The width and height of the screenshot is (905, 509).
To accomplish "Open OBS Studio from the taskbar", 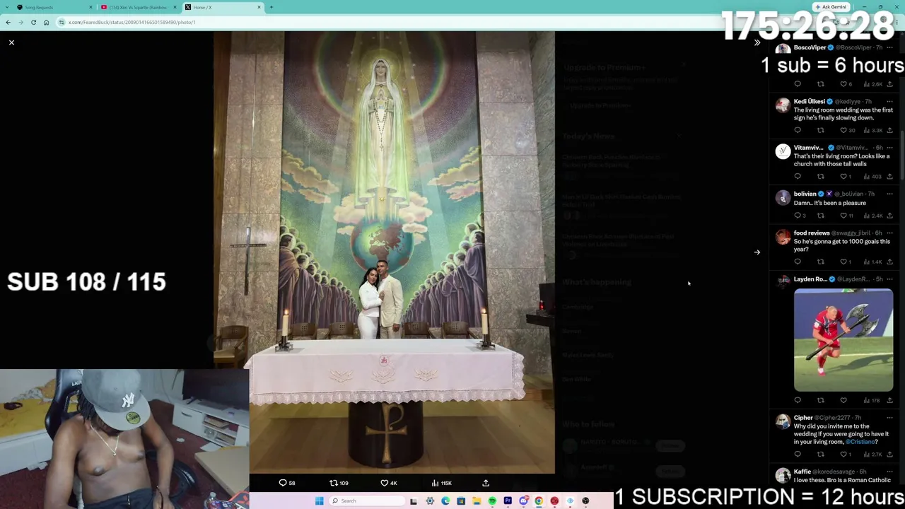I will pyautogui.click(x=585, y=501).
